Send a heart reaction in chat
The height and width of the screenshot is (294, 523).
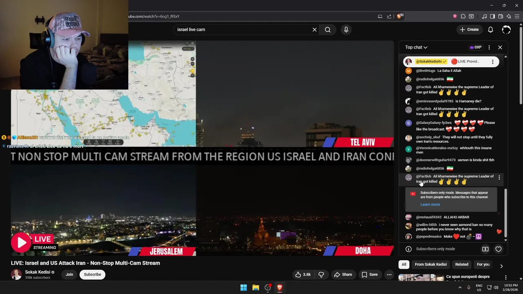coord(498,249)
